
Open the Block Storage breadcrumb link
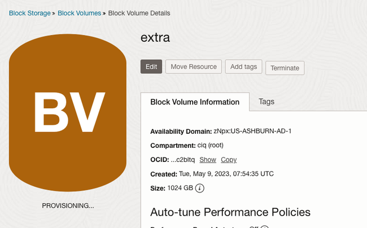click(30, 13)
